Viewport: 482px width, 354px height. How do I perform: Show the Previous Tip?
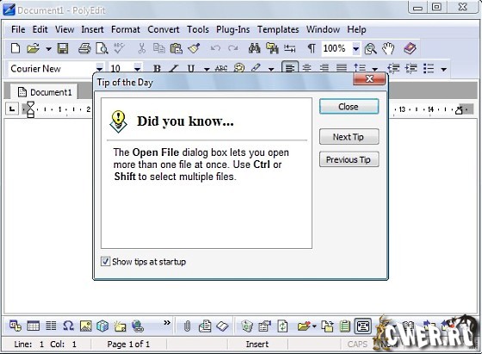point(349,159)
